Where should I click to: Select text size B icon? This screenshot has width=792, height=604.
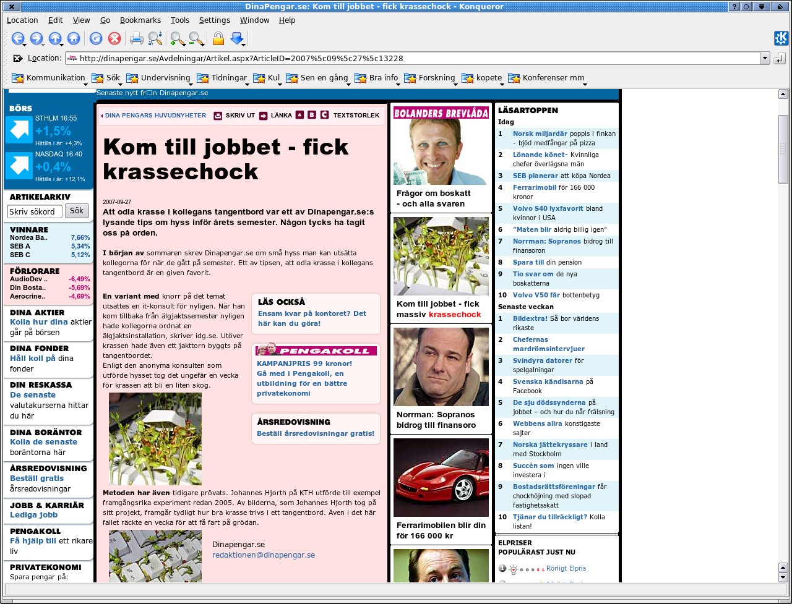coord(312,114)
